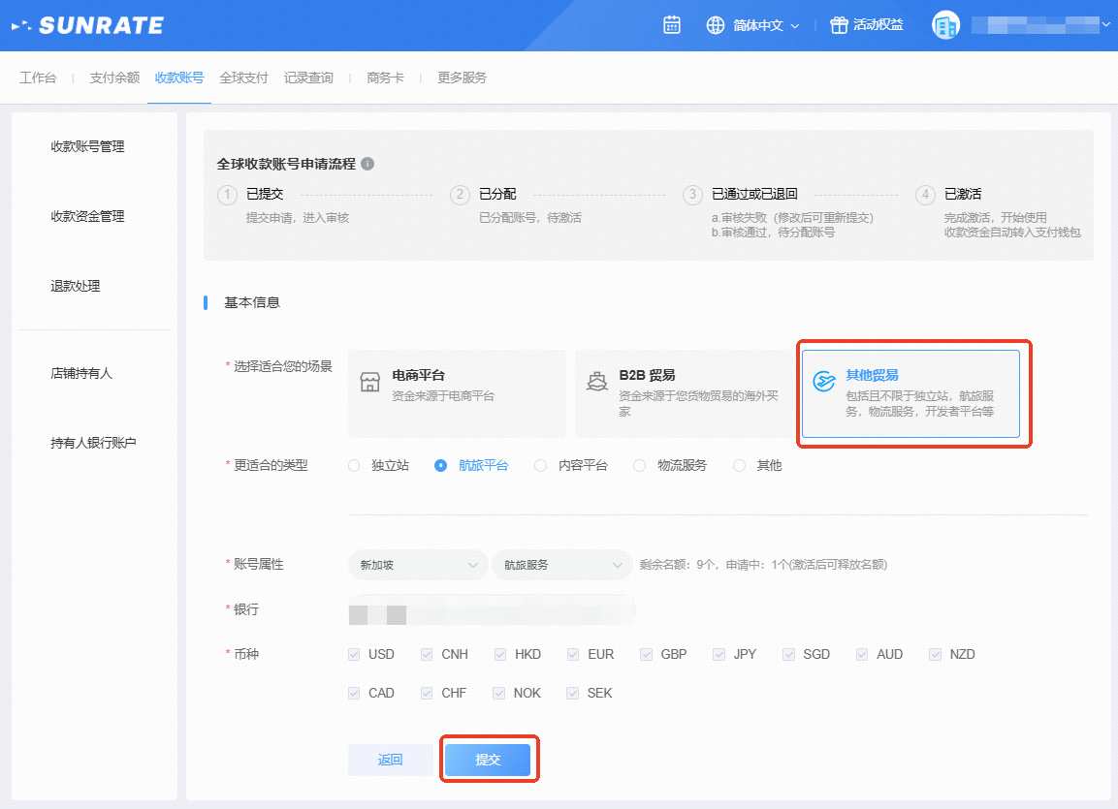
Task: Click the gift icon for 活动权益
Action: pyautogui.click(x=839, y=25)
